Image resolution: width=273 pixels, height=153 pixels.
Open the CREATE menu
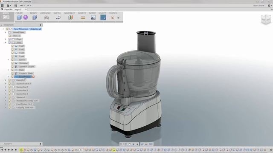[19, 13]
